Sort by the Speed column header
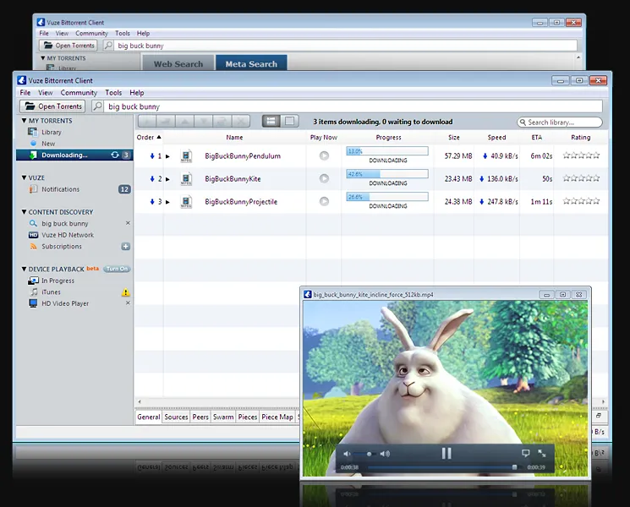 (496, 137)
